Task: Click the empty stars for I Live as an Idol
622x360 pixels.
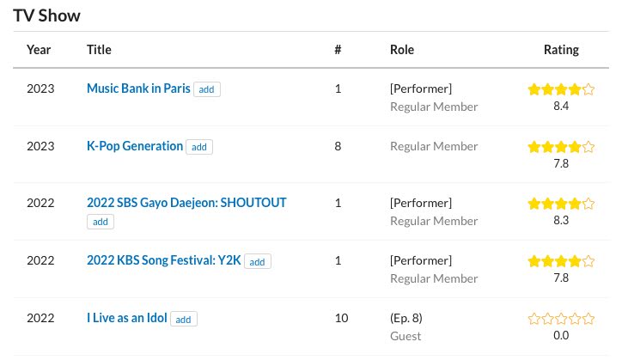Action: click(x=561, y=318)
